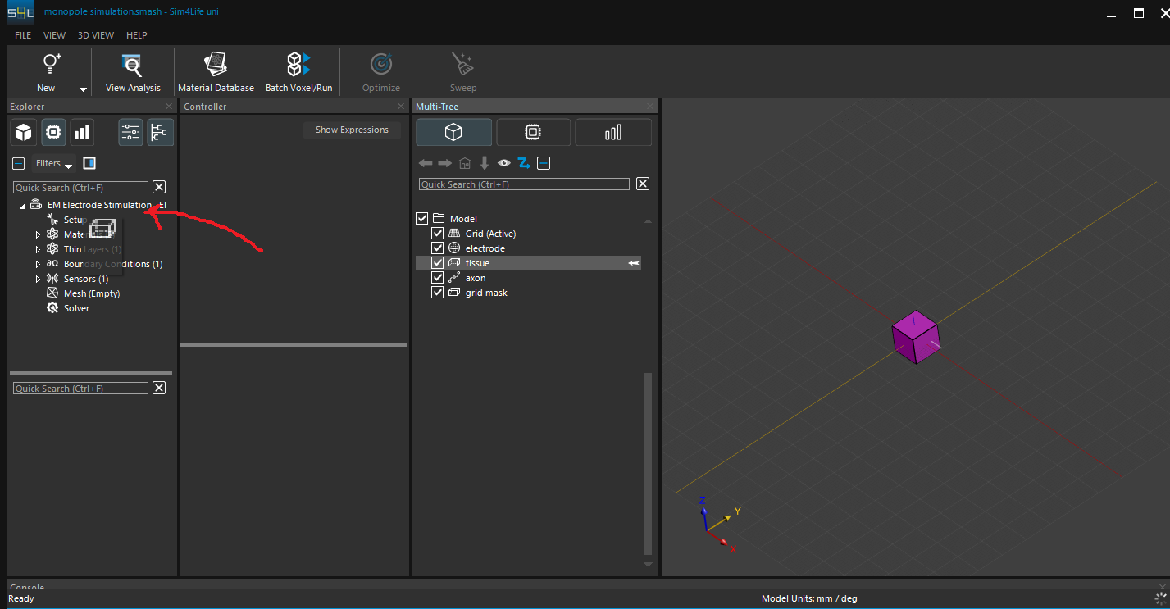
Task: Select the electrode entity in Multi-Tree
Action: tap(485, 248)
